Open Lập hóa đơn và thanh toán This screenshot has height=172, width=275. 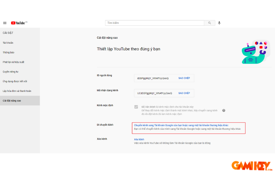click(20, 91)
